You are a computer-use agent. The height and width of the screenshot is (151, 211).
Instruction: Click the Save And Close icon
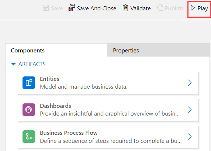72,8
